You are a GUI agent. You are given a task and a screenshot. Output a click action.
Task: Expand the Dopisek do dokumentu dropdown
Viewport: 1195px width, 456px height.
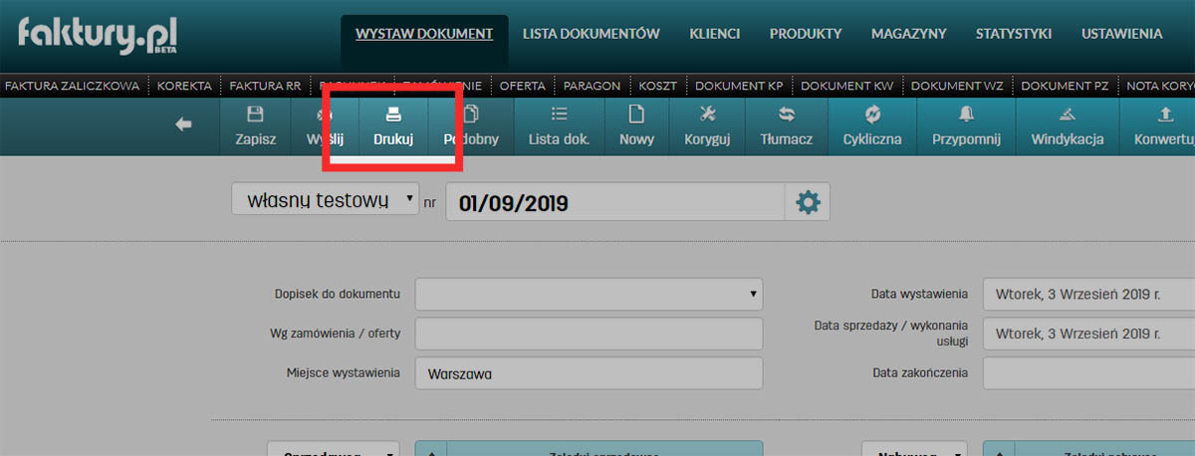589,295
